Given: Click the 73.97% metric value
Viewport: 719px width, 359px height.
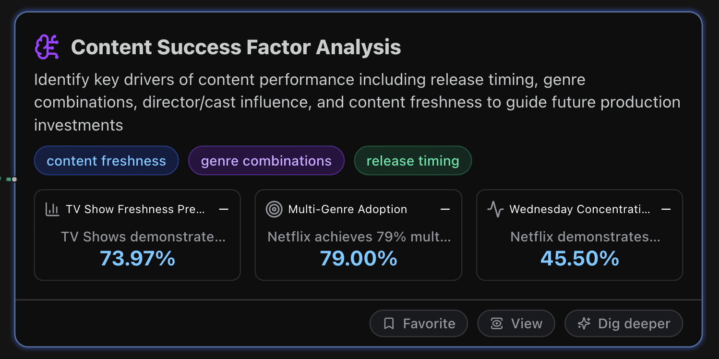Looking at the screenshot, I should click(x=137, y=258).
